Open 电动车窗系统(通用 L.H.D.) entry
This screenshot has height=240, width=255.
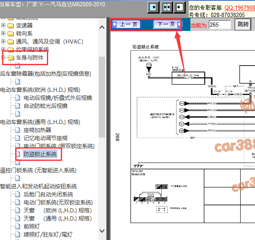(40, 122)
